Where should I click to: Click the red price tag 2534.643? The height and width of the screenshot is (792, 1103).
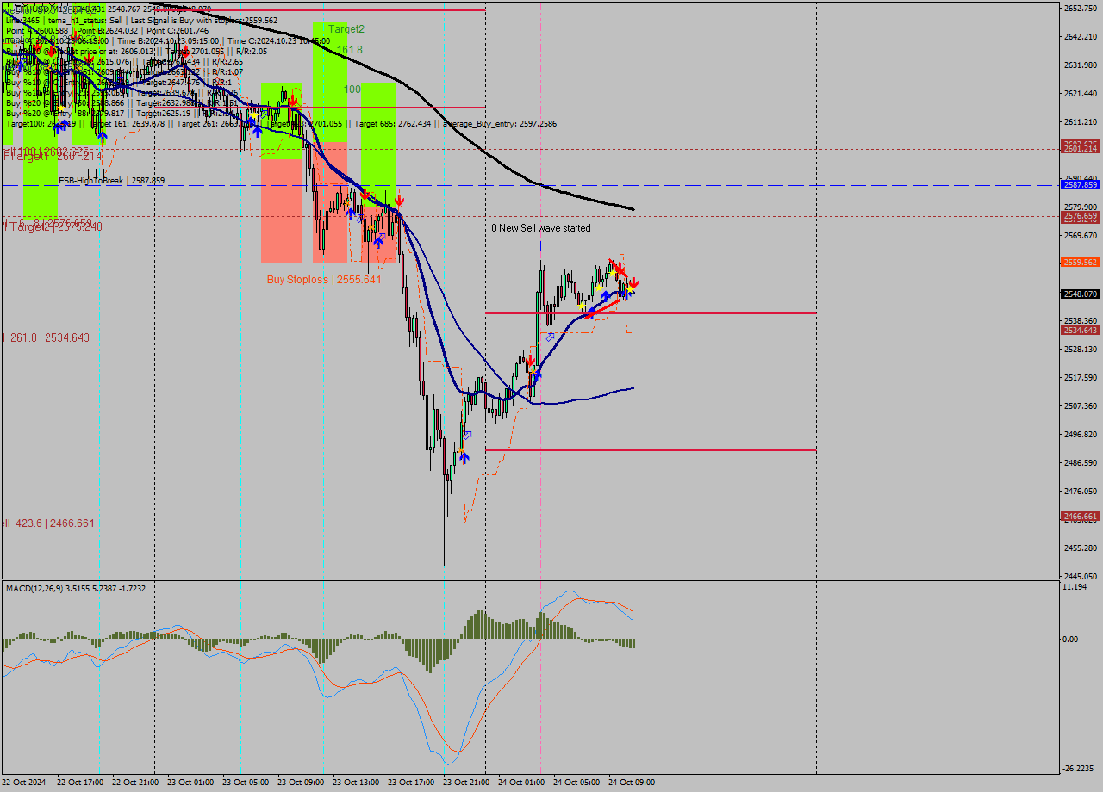(x=1081, y=331)
